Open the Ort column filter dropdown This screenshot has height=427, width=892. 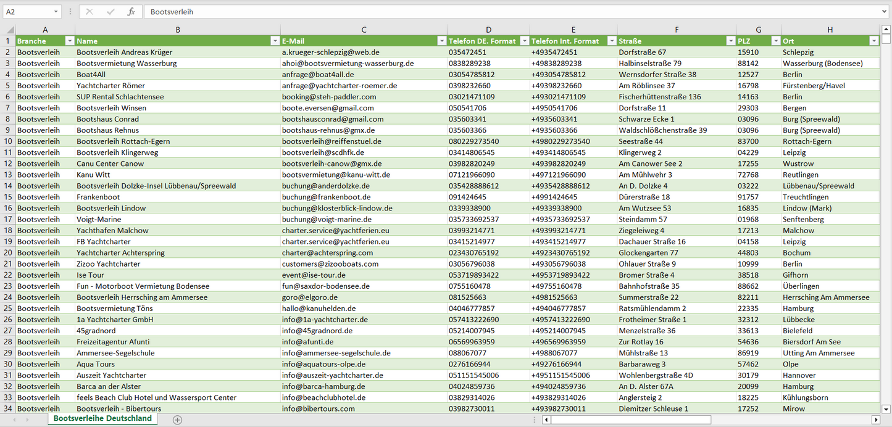pos(873,41)
